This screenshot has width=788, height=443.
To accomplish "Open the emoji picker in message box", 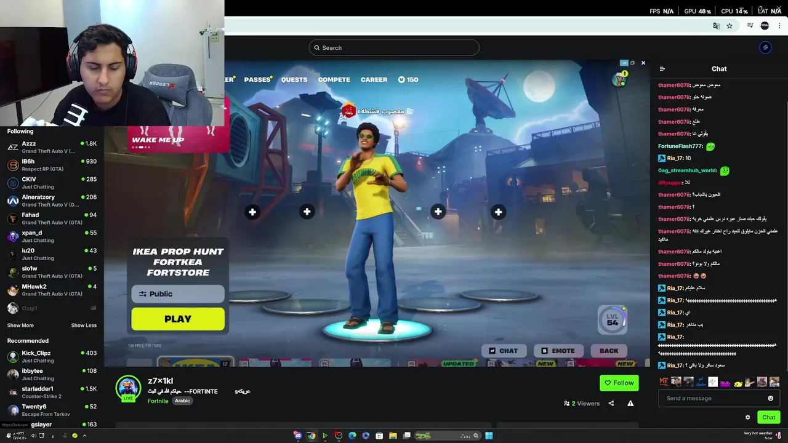I will (770, 398).
